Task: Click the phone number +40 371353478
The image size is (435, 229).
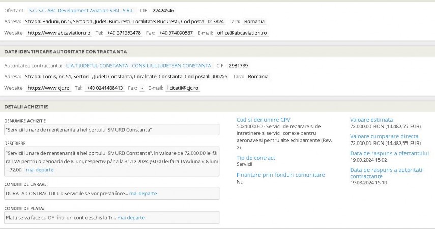Action: click(x=124, y=33)
